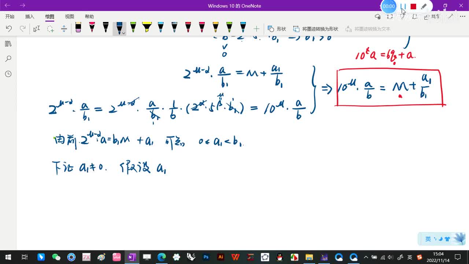This screenshot has width=469, height=264.
Task: Pause the screen recording
Action: point(403,6)
